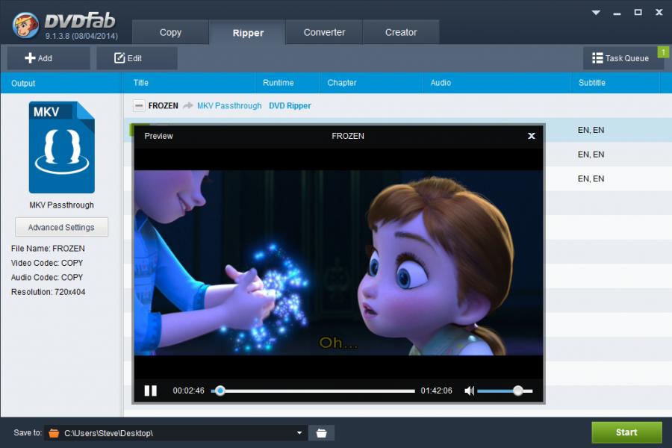The width and height of the screenshot is (672, 448).
Task: Click the MKV profile icon
Action: (62, 147)
